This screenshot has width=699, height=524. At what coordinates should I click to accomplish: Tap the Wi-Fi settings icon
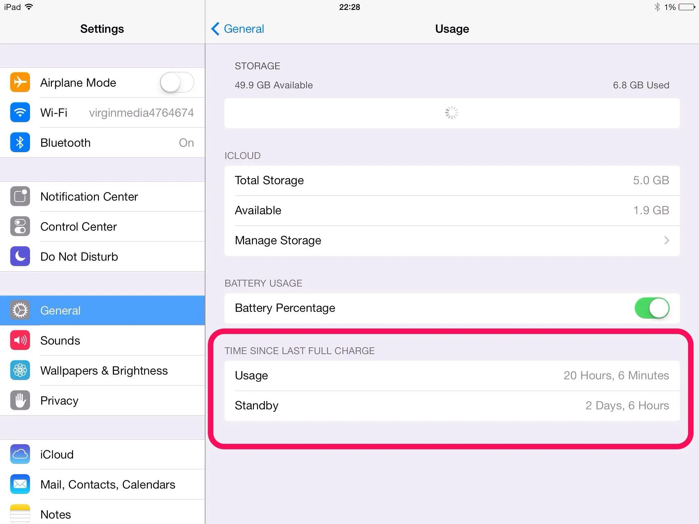[20, 113]
